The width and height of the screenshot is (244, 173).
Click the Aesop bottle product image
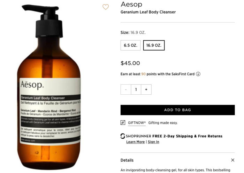pos(49,87)
